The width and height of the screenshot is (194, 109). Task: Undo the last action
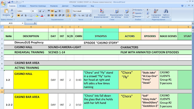click(x=12, y=2)
